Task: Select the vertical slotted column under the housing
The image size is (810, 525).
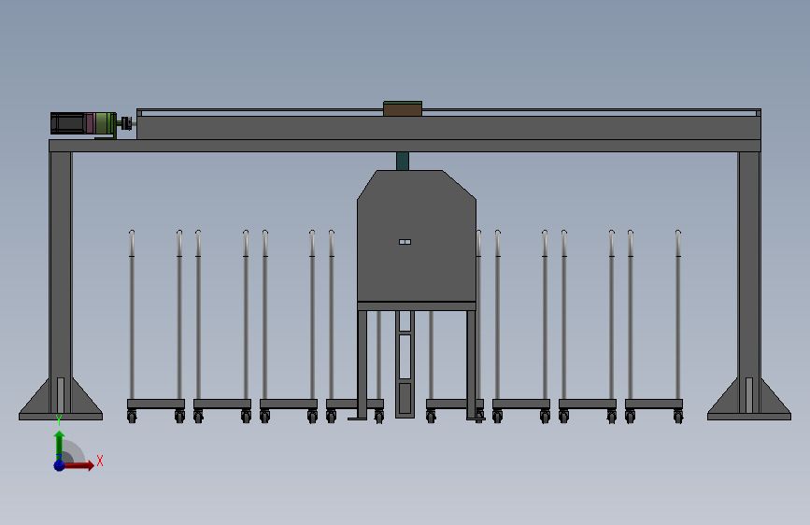Action: click(x=405, y=363)
